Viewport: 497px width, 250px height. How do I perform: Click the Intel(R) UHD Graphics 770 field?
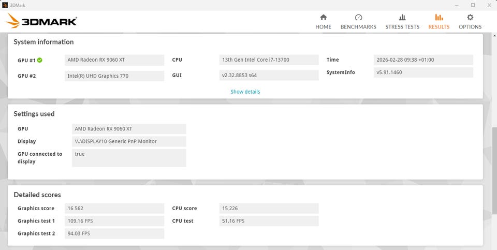[x=114, y=76]
